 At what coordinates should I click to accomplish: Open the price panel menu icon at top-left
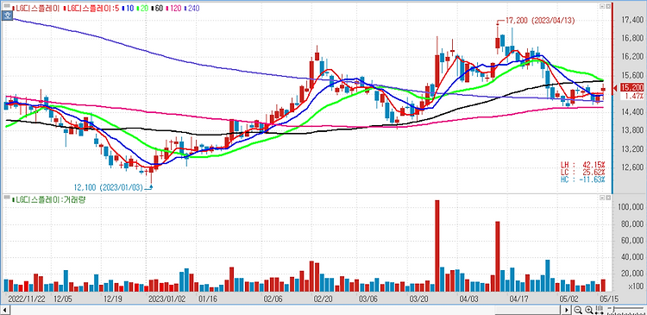(x=6, y=7)
